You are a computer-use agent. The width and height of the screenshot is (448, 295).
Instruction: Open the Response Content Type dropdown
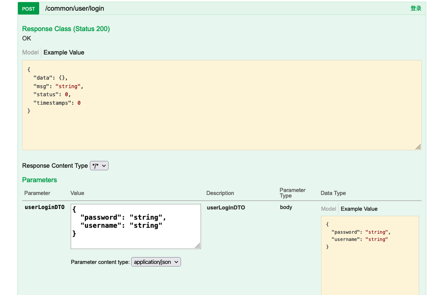pos(99,166)
